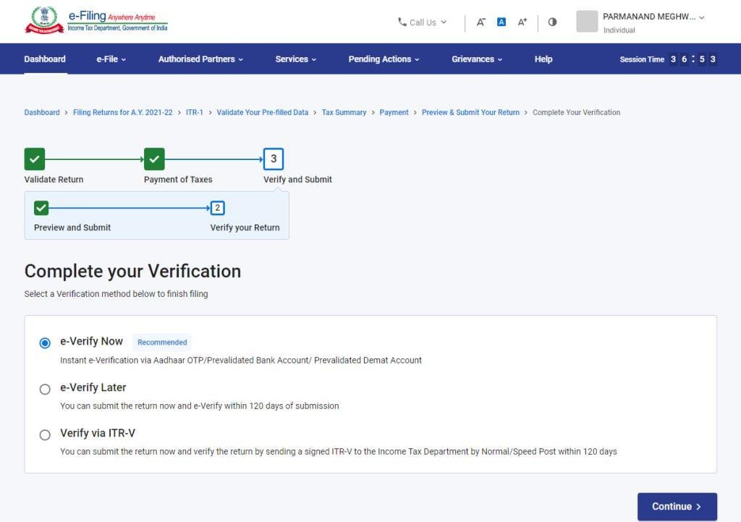741x522 pixels.
Task: Click the Payment of Taxes checkmark step
Action: [154, 159]
